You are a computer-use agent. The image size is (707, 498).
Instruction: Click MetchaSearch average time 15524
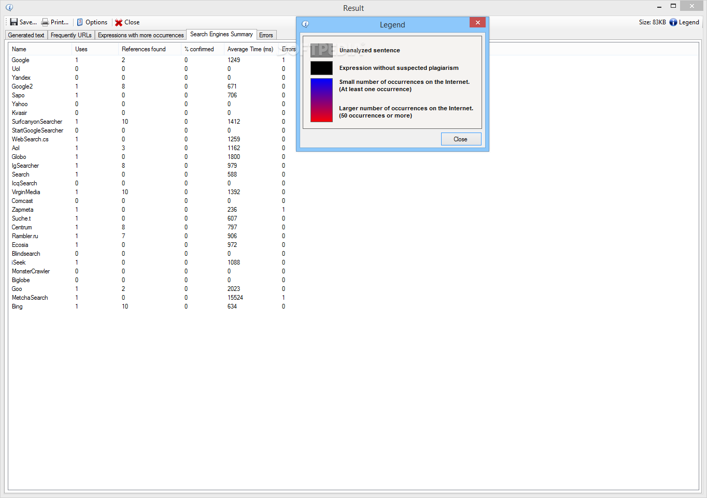point(235,298)
